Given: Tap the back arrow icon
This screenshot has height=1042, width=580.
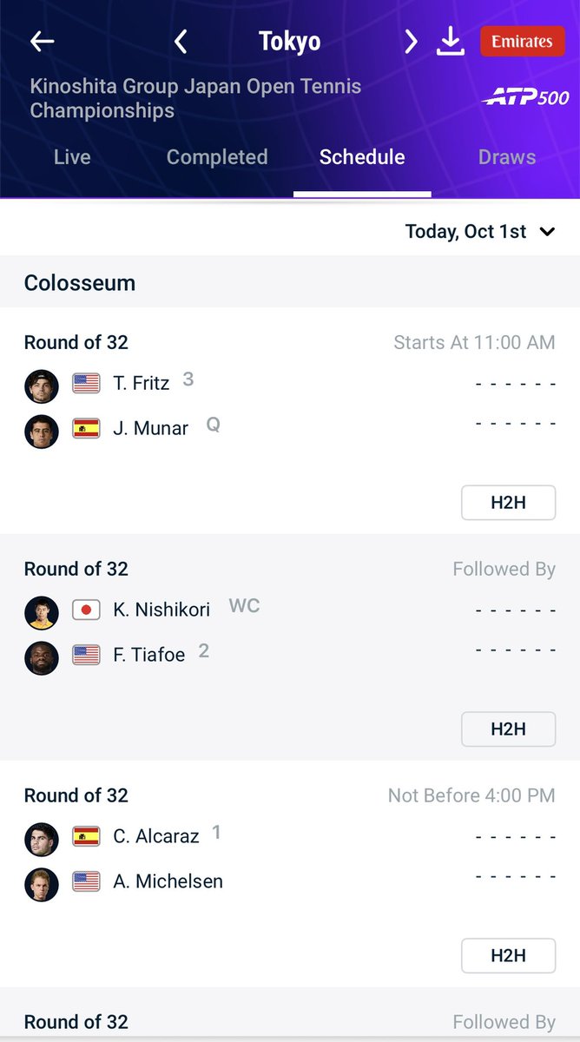Looking at the screenshot, I should point(42,42).
